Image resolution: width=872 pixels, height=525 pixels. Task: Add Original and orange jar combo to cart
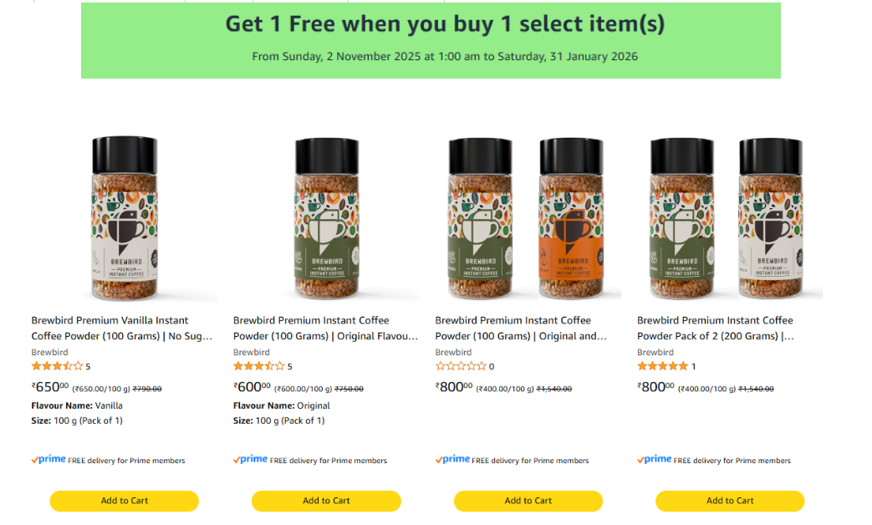528,501
